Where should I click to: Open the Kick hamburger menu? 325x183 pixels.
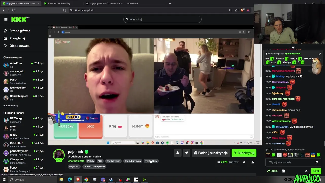pyautogui.click(x=6, y=19)
